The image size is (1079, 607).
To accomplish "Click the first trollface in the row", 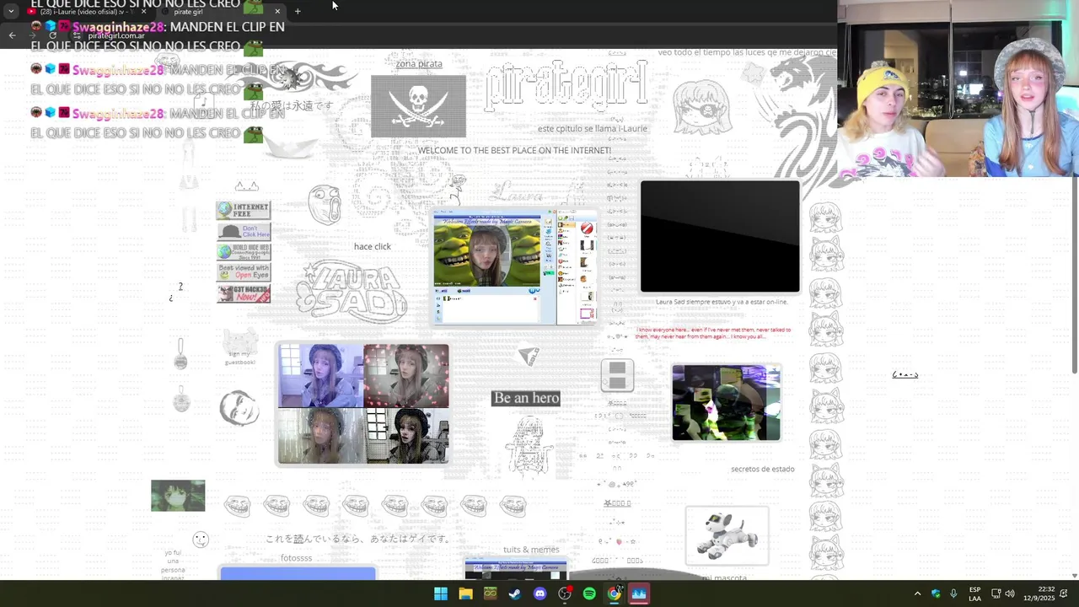I will pyautogui.click(x=238, y=506).
